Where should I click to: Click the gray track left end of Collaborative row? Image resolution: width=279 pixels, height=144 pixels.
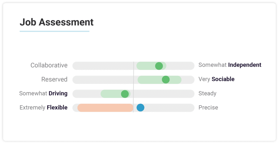click(77, 66)
